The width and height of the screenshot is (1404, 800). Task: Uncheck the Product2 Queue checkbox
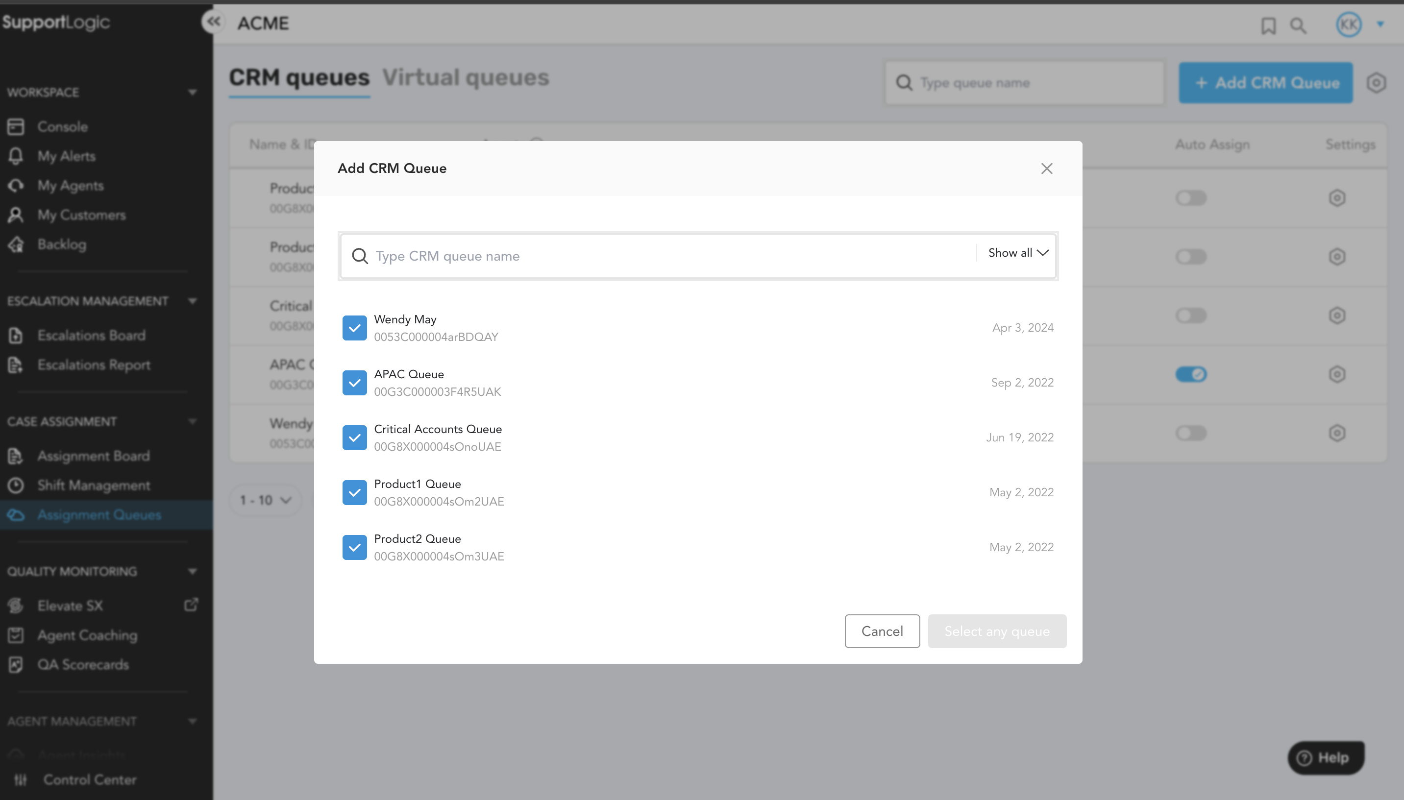pos(354,548)
